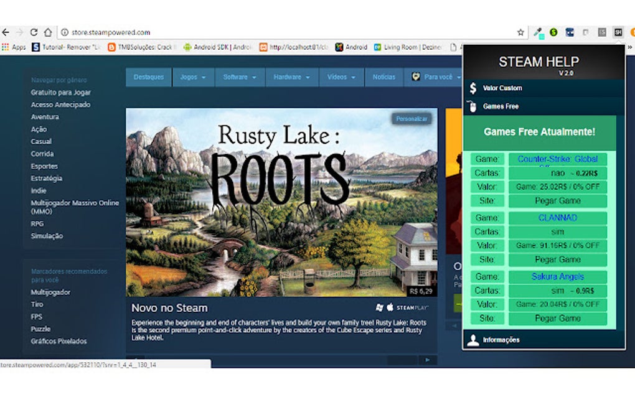Select the RPG genre
Viewport: 635px width, 397px height.
37,223
